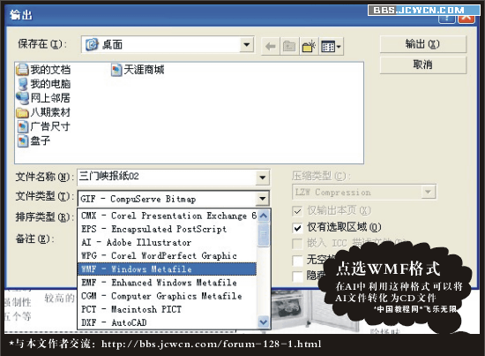Image resolution: width=485 pixels, height=356 pixels.
Task: Click the GIF - CompuServe Bitmap field
Action: point(167,199)
